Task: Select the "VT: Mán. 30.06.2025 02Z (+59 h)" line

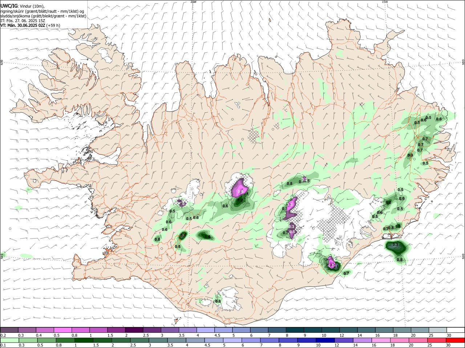Action: tap(30, 25)
